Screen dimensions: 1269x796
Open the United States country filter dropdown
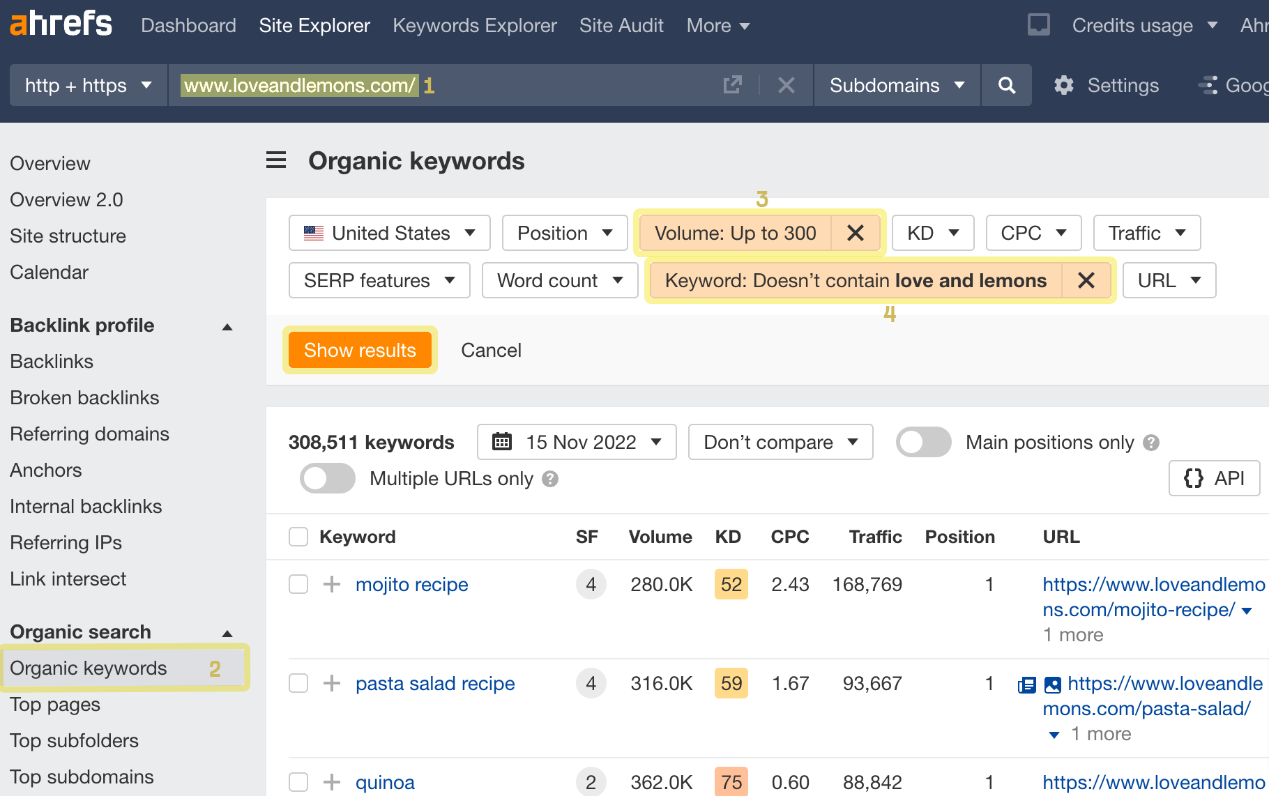(x=388, y=233)
